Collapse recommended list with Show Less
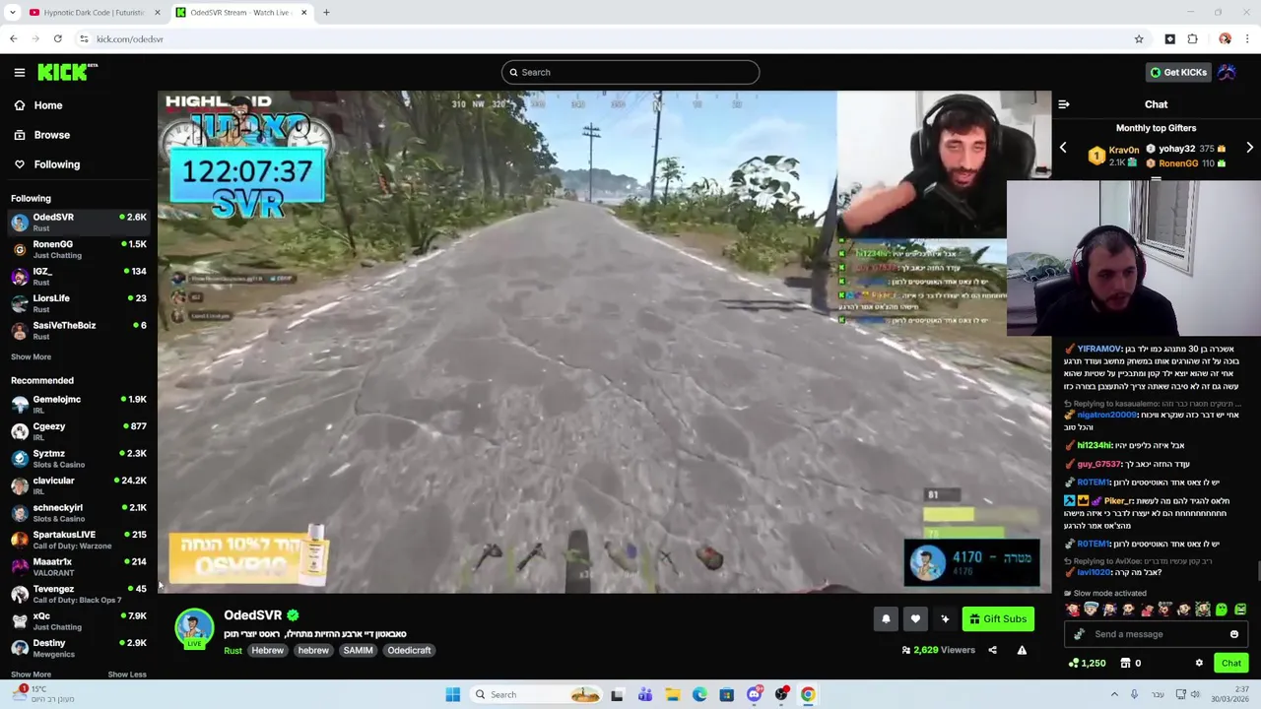 [x=126, y=675]
